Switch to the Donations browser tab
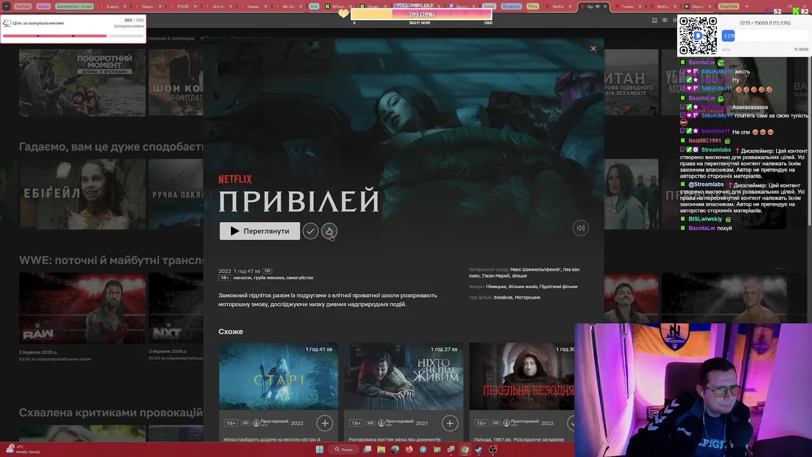This screenshot has width=812, height=457. 511,6
